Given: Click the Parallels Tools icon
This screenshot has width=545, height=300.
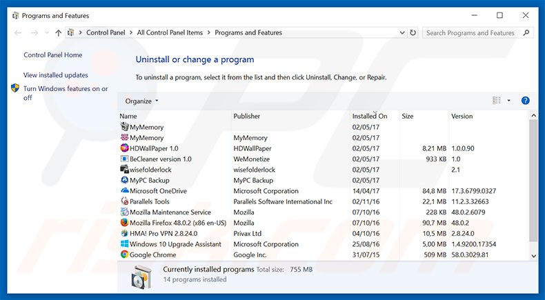Looking at the screenshot, I should click(124, 201).
